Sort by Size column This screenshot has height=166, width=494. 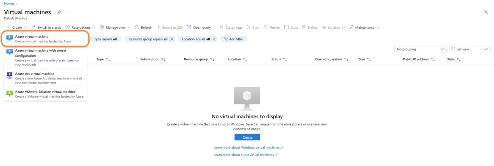365,59
